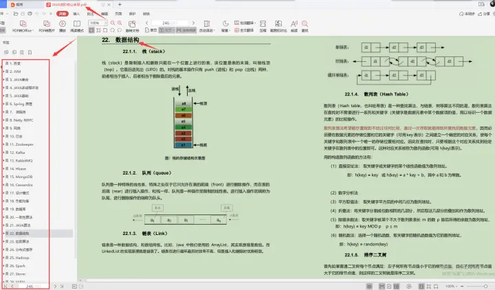The height and width of the screenshot is (290, 495).
Task: Click the play icon in status bar
Action: point(409,286)
